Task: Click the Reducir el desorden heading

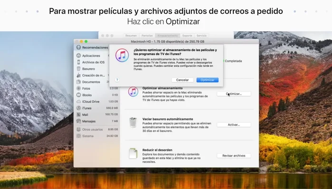Action: [x=157, y=150]
